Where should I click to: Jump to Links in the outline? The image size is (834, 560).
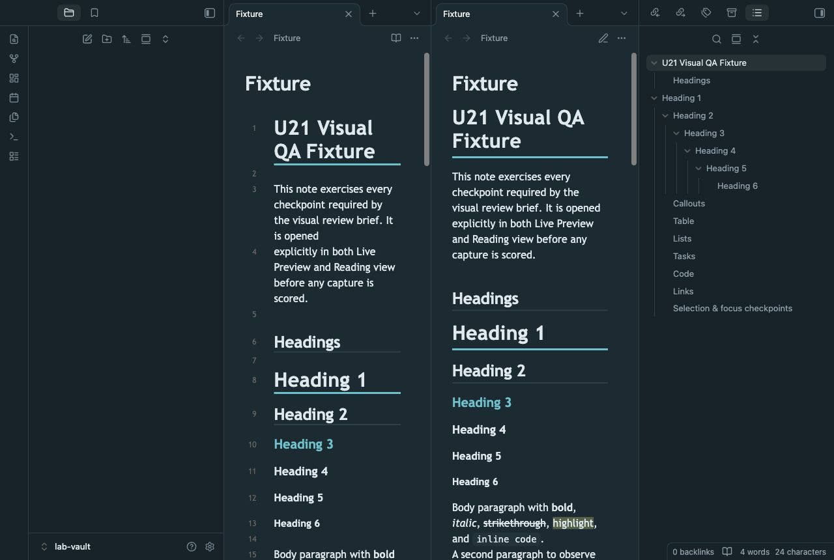[x=683, y=292]
